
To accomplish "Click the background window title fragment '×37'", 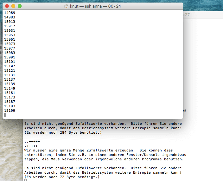I will click(x=187, y=15).
